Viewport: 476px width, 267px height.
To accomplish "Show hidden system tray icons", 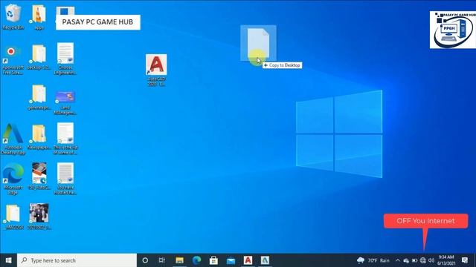I will point(398,260).
